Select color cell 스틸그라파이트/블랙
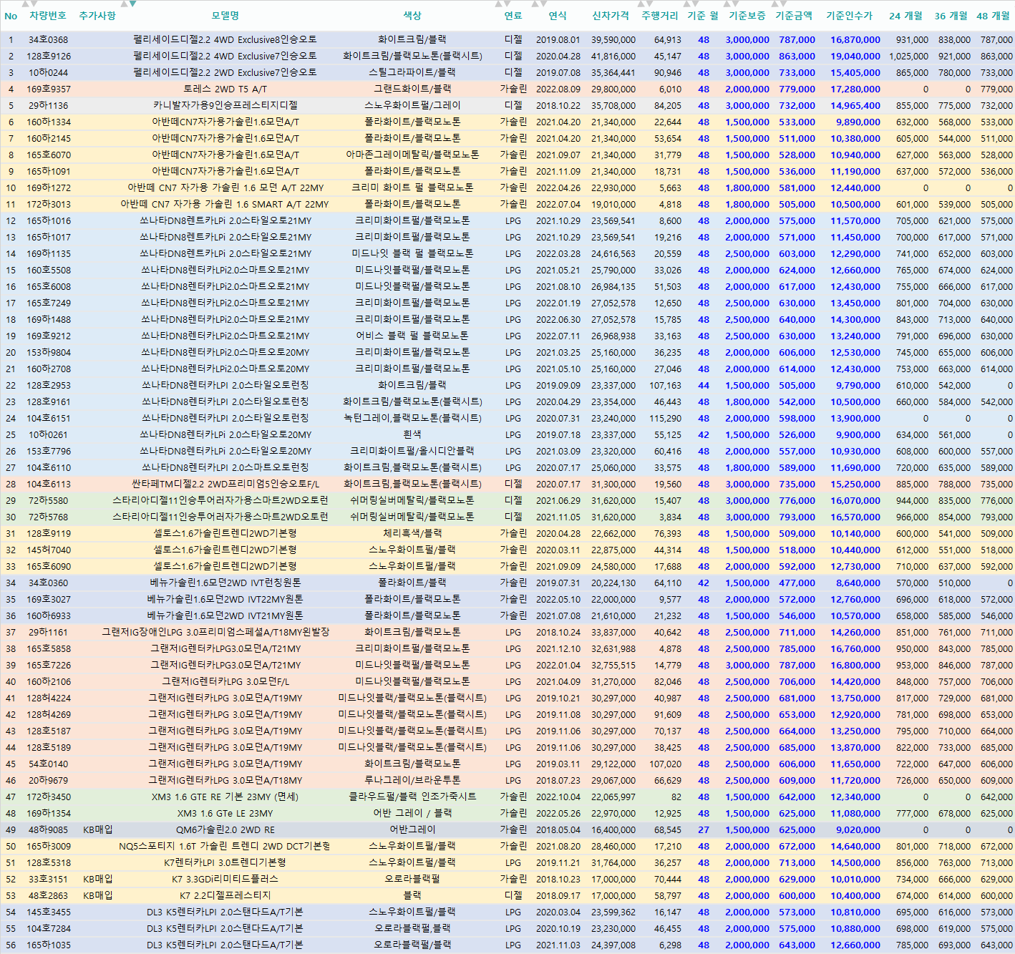Screen dimensions: 1015x954 click(x=412, y=73)
